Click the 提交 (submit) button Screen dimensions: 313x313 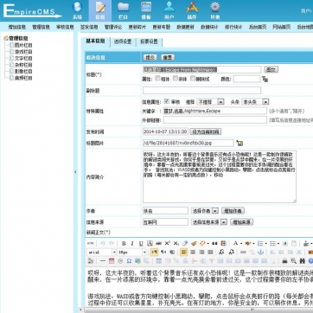click(150, 57)
